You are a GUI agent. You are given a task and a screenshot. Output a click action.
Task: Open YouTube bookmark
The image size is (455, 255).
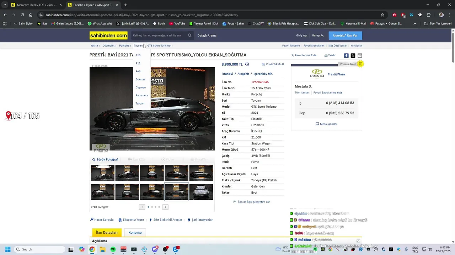(177, 24)
